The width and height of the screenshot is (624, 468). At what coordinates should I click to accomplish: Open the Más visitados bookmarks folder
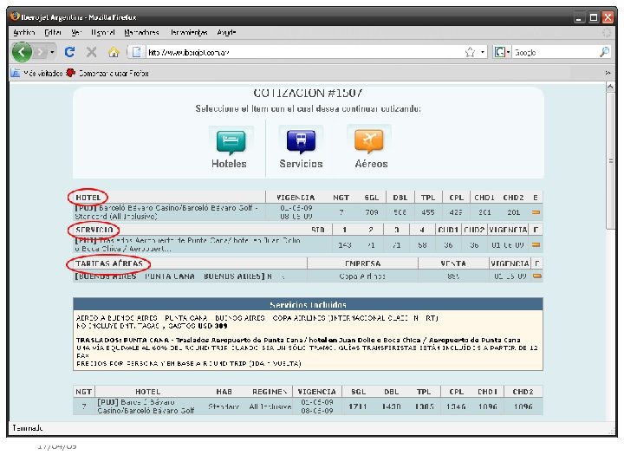(x=36, y=73)
